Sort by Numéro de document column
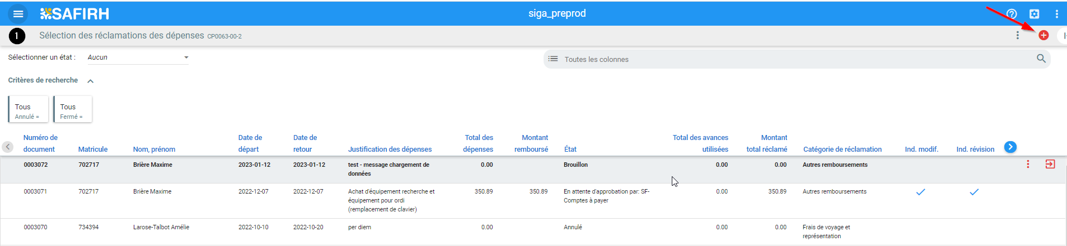This screenshot has width=1067, height=246. (40, 143)
